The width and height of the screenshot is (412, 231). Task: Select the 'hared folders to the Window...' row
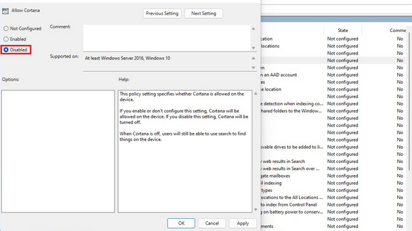(333, 111)
